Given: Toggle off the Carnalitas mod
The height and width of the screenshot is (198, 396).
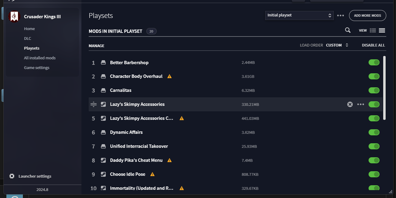Looking at the screenshot, I should (x=374, y=90).
